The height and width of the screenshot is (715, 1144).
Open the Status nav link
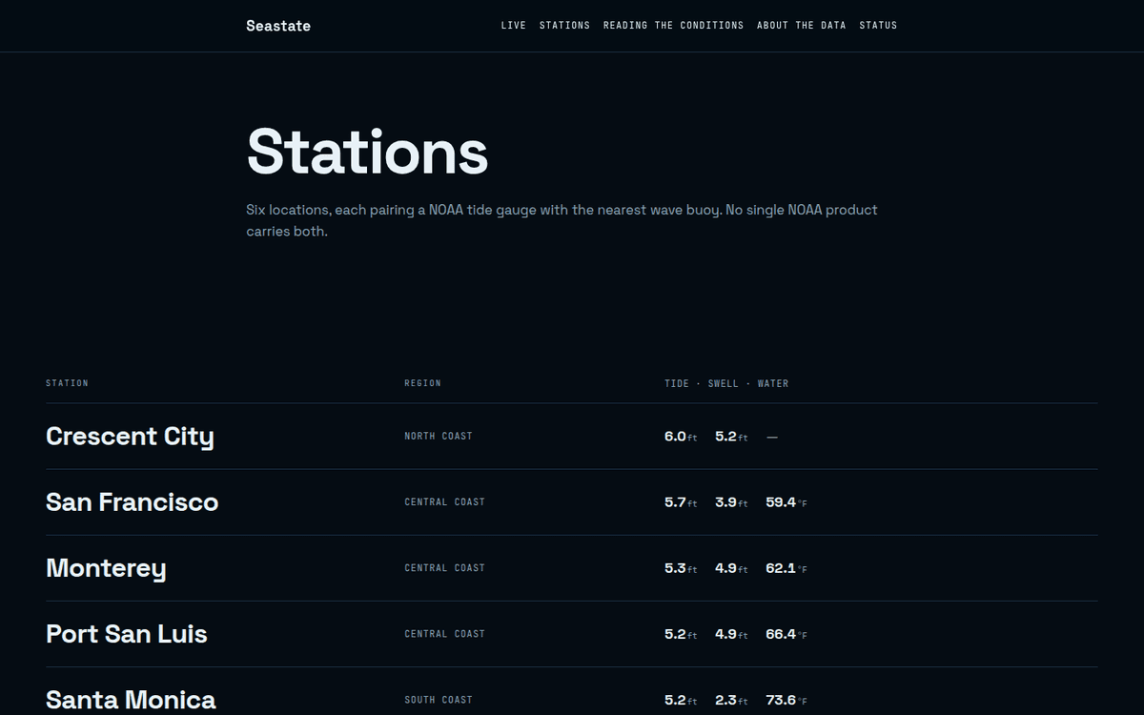tap(878, 26)
